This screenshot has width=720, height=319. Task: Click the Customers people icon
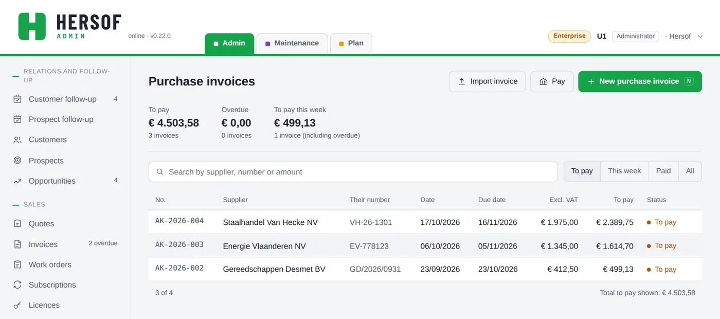click(x=17, y=140)
